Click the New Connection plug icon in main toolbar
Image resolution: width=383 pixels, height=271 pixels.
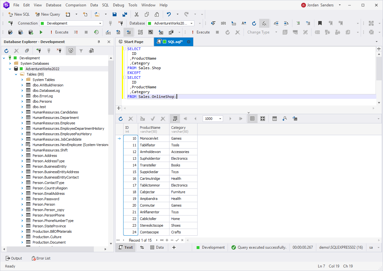pyautogui.click(x=11, y=23)
